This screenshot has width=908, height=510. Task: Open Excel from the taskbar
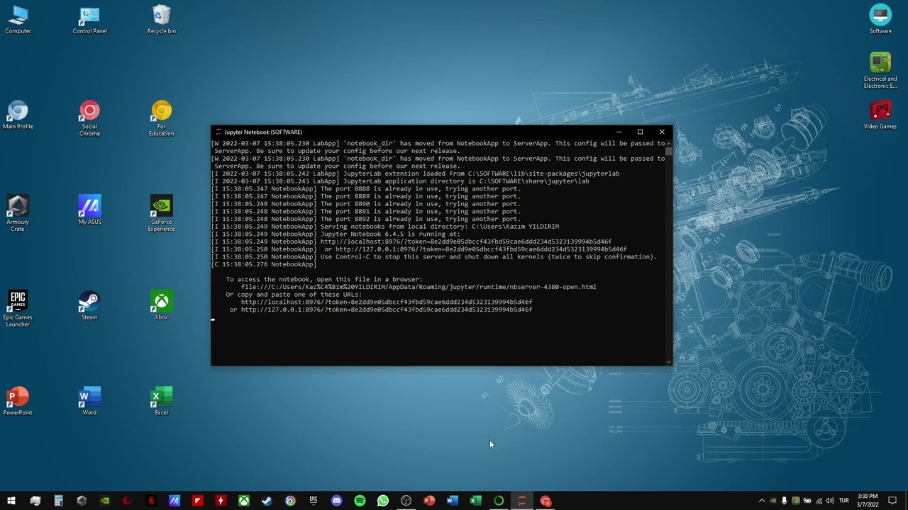[475, 501]
